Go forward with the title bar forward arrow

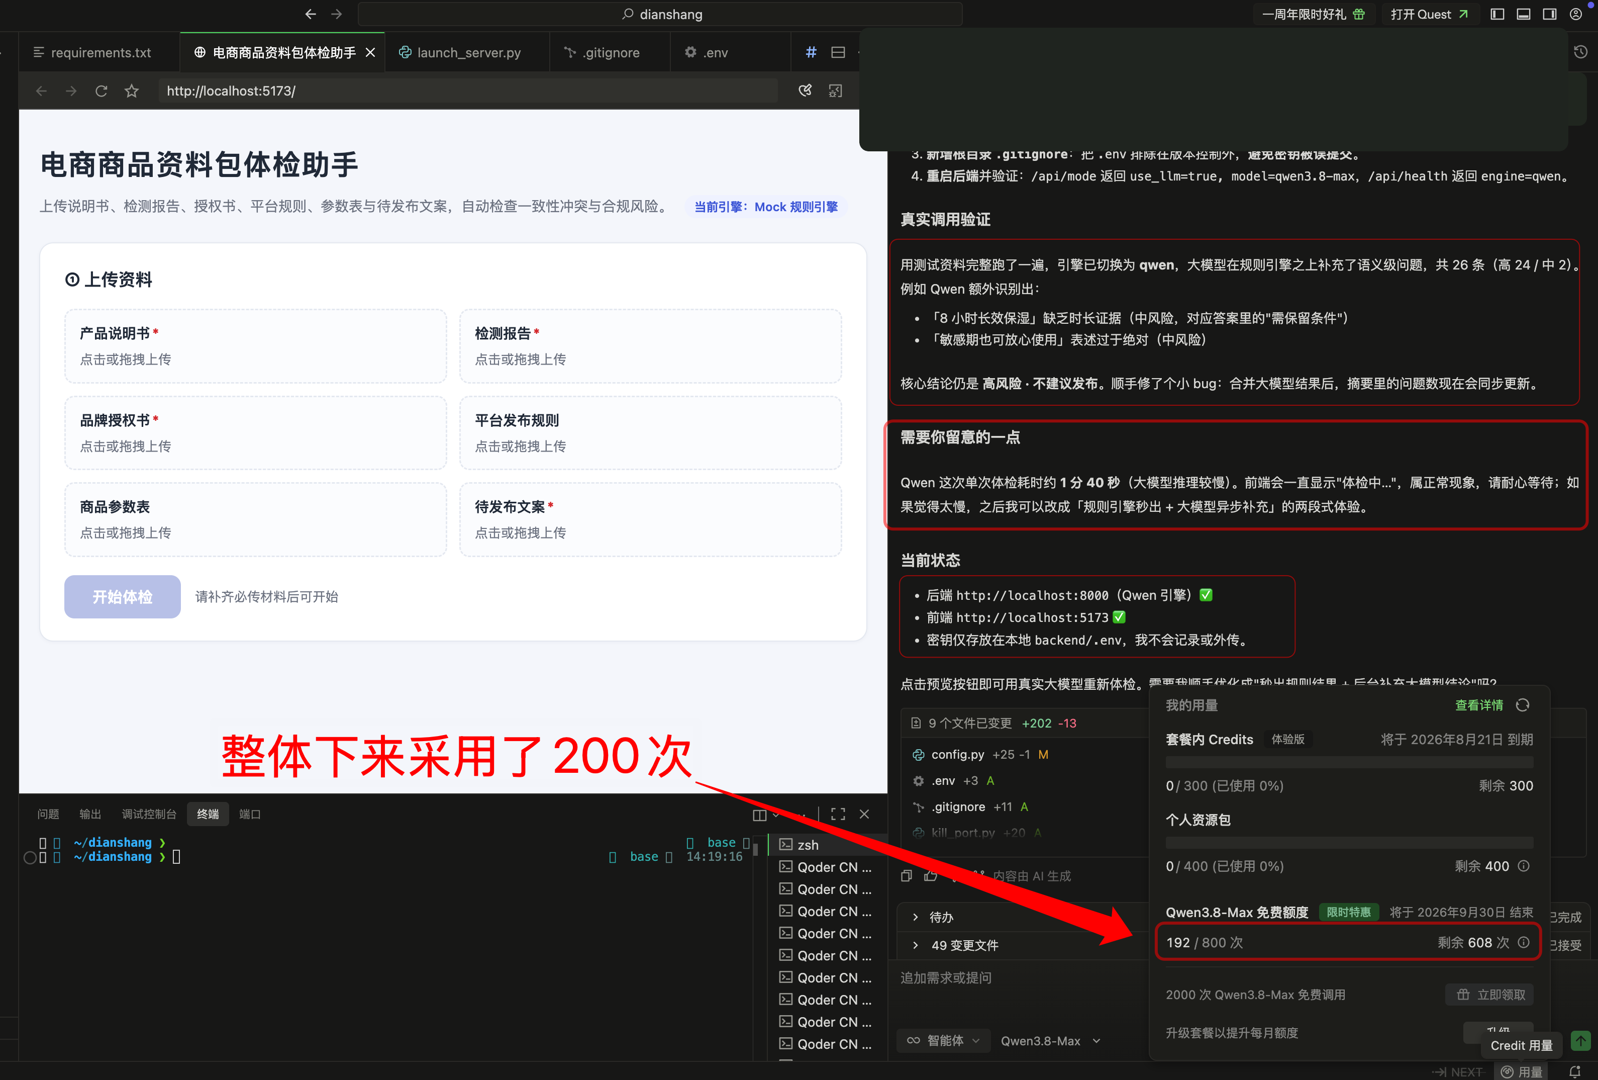pyautogui.click(x=336, y=14)
